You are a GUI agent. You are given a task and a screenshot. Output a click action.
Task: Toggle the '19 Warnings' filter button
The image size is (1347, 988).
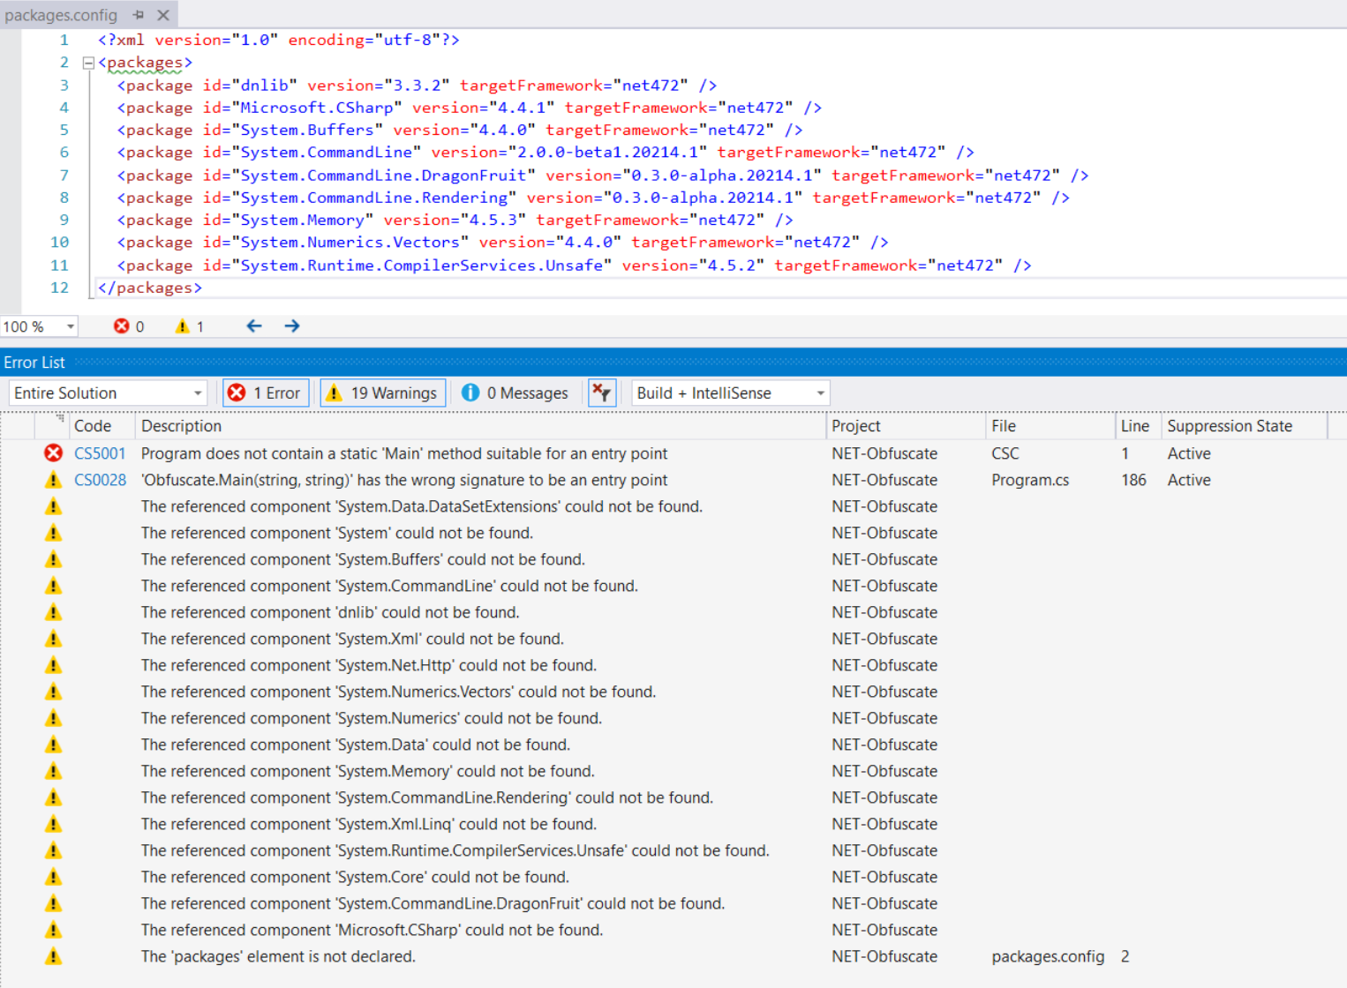(x=382, y=393)
